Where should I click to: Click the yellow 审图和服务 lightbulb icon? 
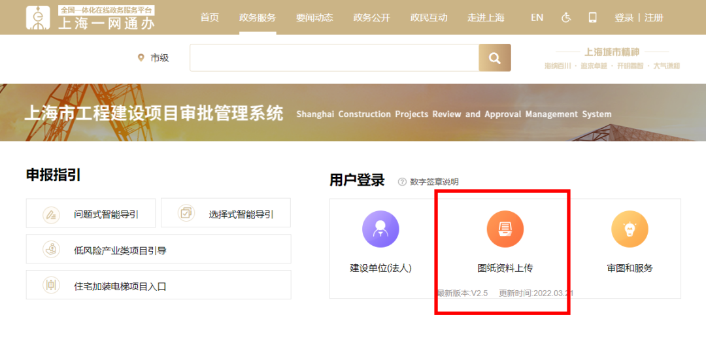[630, 229]
